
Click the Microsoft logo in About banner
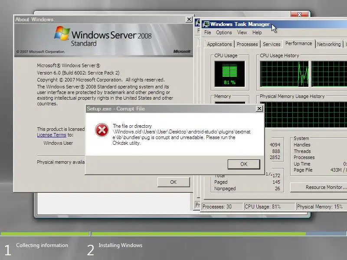coord(182,51)
